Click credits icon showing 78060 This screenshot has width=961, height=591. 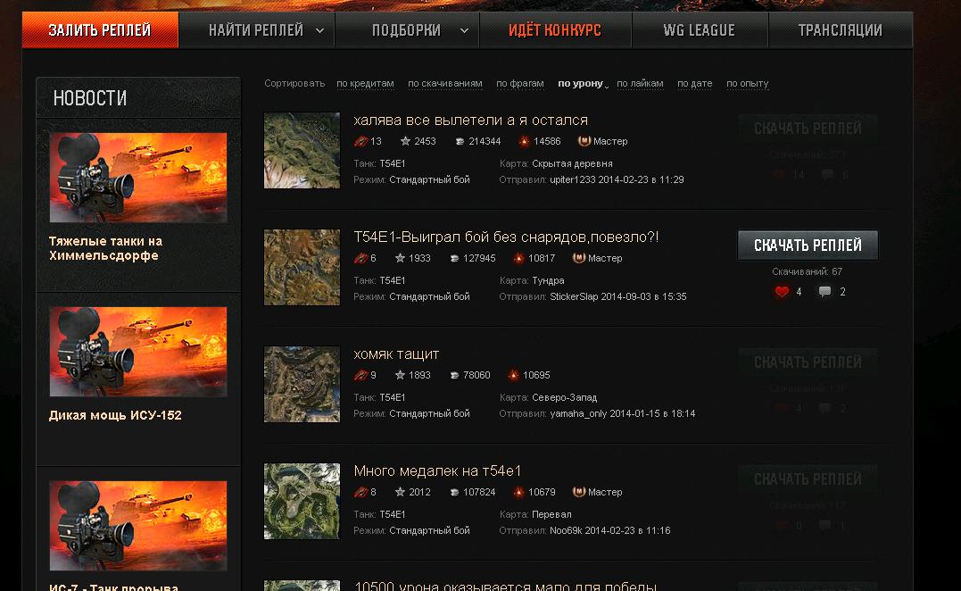[x=454, y=375]
